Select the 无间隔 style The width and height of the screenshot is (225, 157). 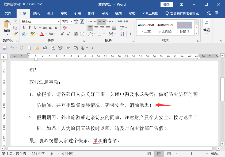pos(165,28)
